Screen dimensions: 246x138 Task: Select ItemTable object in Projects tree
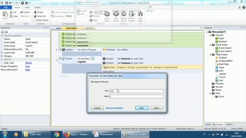[224, 64]
